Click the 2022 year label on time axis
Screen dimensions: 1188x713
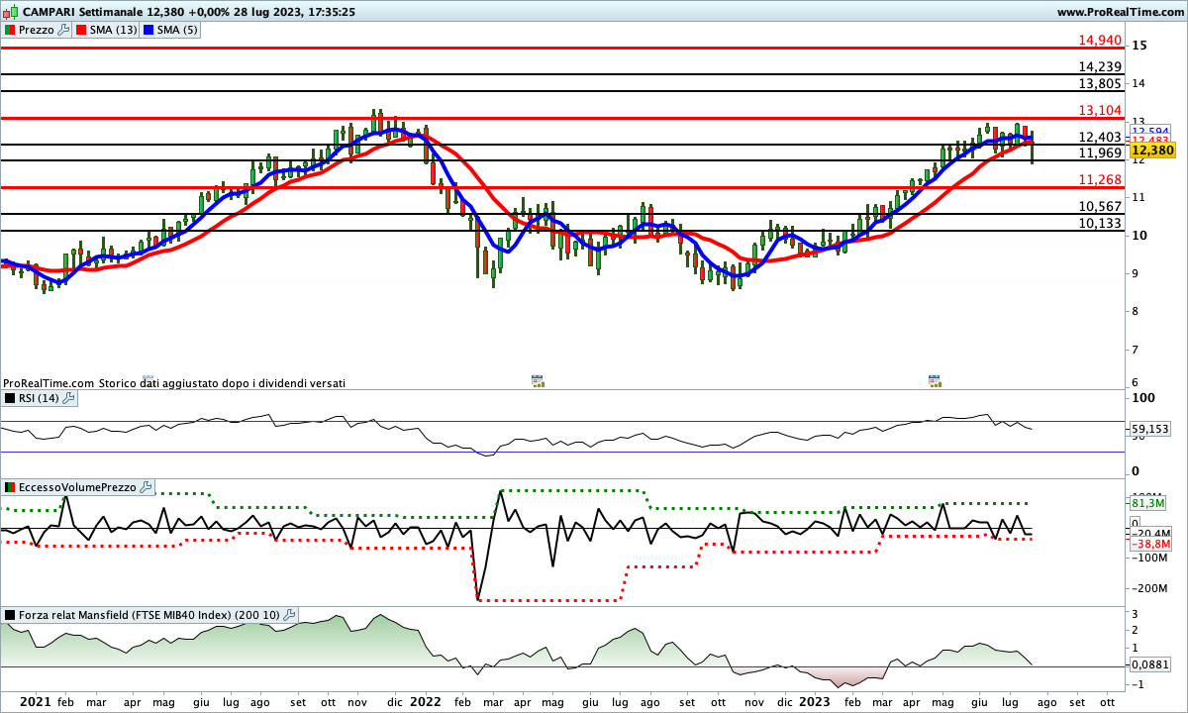click(426, 701)
